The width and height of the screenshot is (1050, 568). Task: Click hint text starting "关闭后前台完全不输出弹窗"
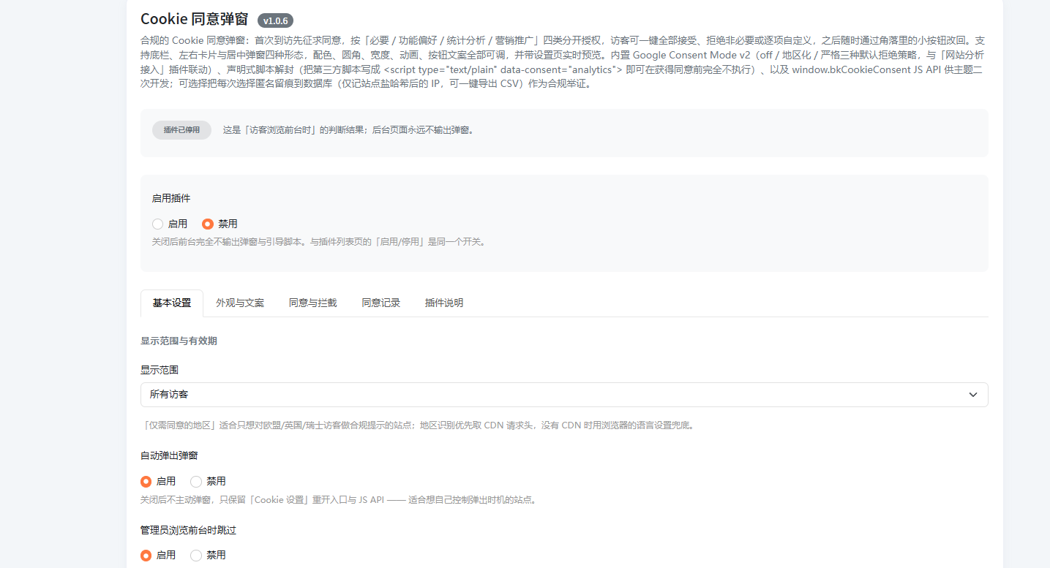pyautogui.click(x=318, y=241)
